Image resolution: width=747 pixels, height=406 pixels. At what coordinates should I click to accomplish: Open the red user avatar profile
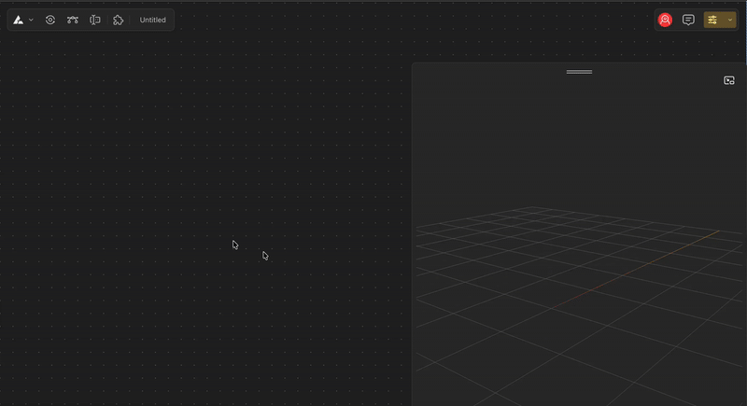click(x=665, y=20)
